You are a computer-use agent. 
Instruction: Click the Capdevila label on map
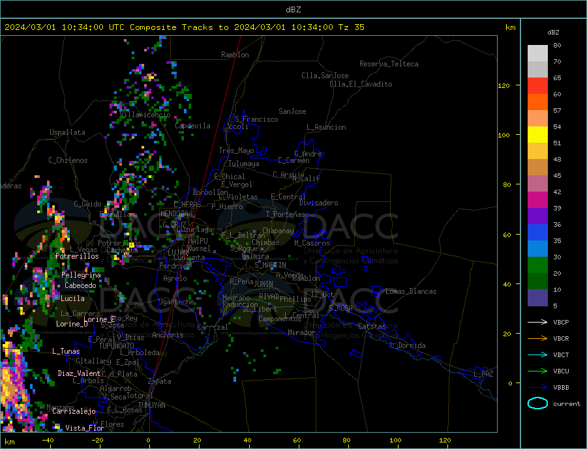[x=192, y=126]
